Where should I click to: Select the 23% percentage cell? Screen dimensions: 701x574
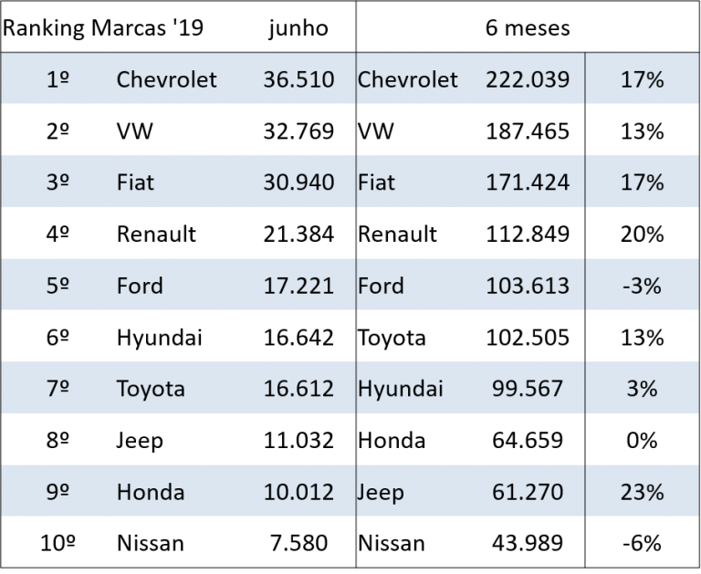pos(642,492)
